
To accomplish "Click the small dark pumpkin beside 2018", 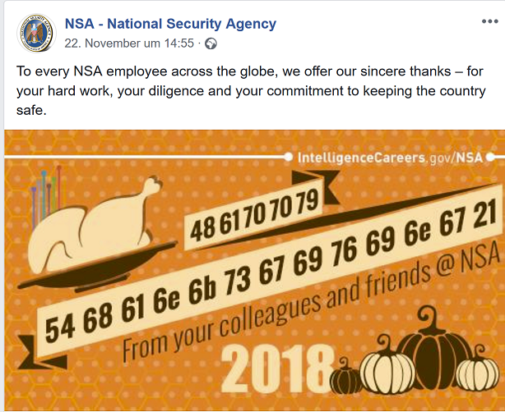I will (345, 380).
